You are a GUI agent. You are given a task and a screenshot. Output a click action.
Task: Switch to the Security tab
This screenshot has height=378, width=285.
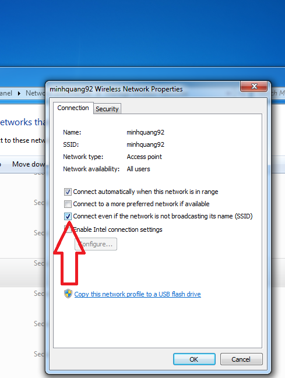point(107,109)
